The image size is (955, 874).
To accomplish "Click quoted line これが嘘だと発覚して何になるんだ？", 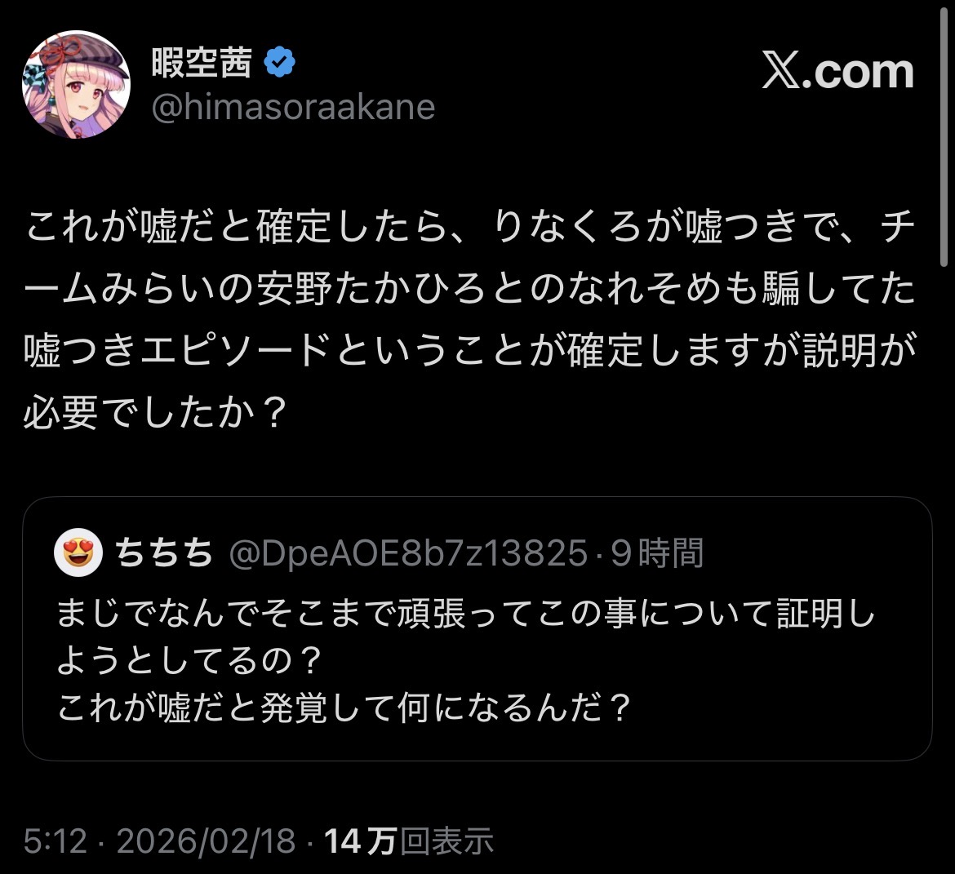I will (x=344, y=708).
